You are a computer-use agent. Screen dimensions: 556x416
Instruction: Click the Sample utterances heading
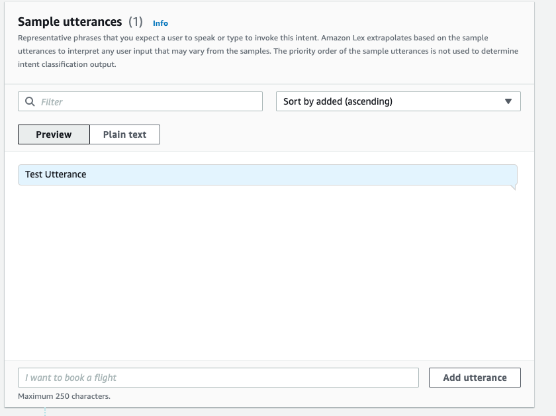(70, 22)
